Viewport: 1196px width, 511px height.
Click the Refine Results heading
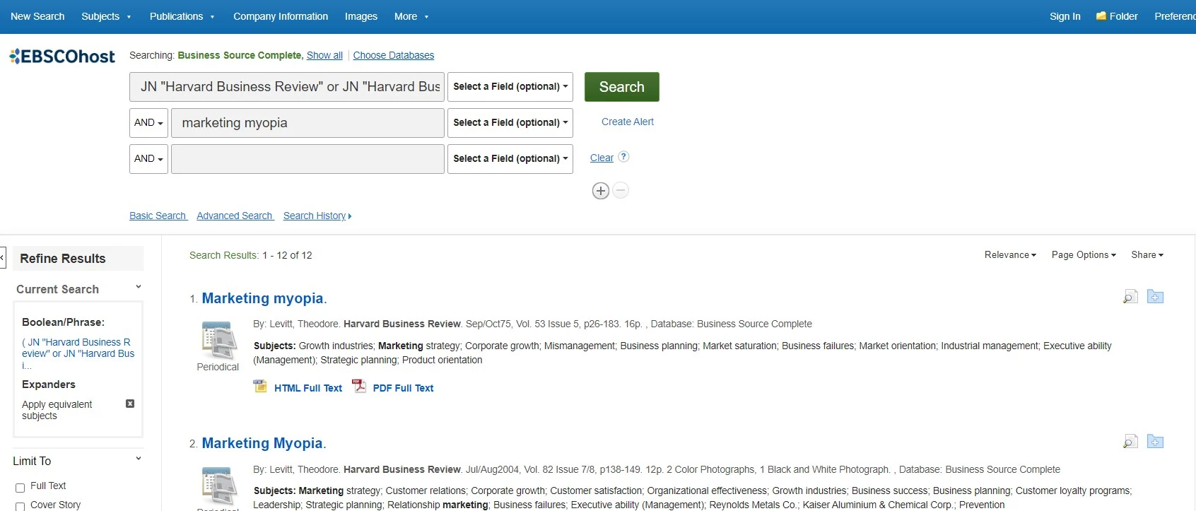click(x=63, y=259)
